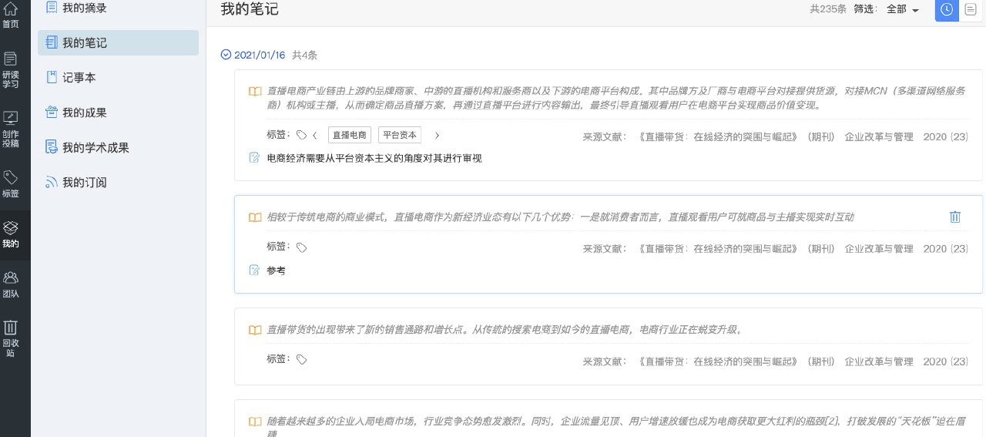Image resolution: width=986 pixels, height=437 pixels.
Task: Open the 筛选 全部 filter dropdown
Action: (903, 9)
